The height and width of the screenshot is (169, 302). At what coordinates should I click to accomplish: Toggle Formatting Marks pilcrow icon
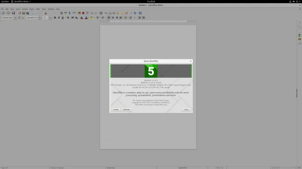69,13
